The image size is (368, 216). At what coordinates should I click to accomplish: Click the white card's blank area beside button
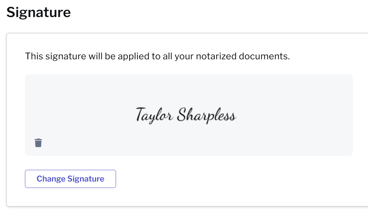(x=235, y=179)
